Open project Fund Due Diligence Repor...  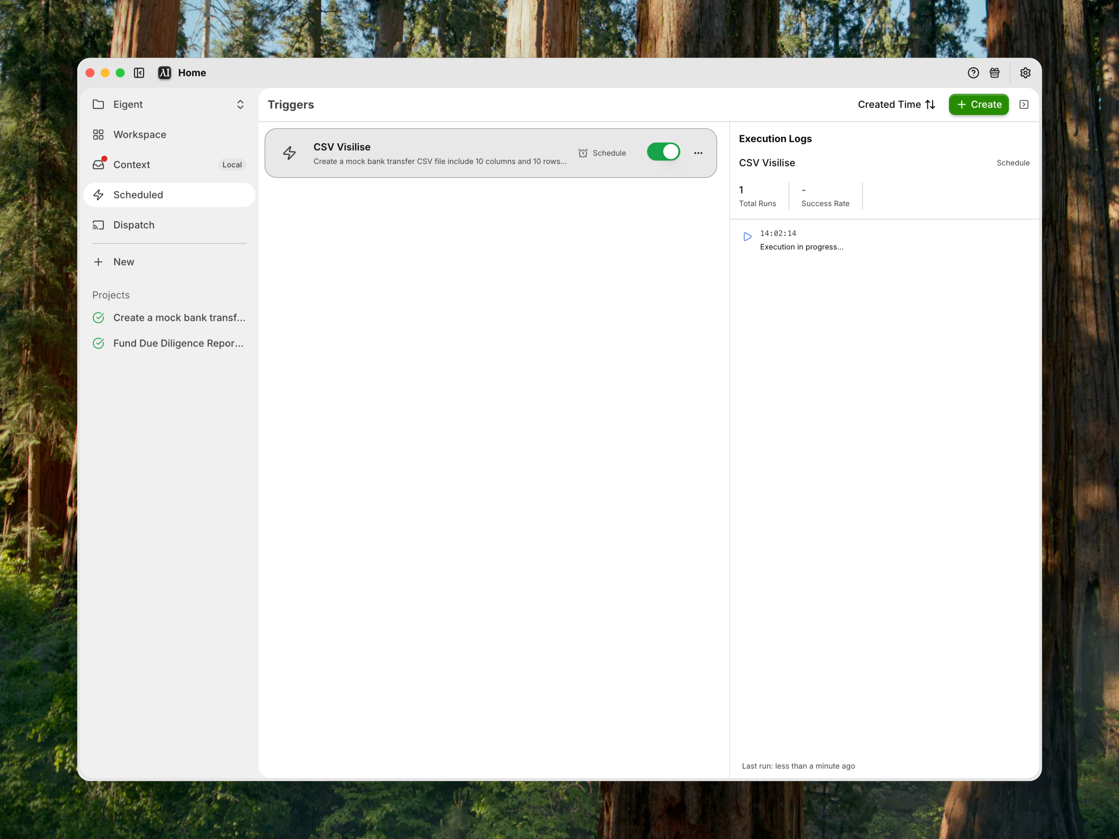coord(169,343)
